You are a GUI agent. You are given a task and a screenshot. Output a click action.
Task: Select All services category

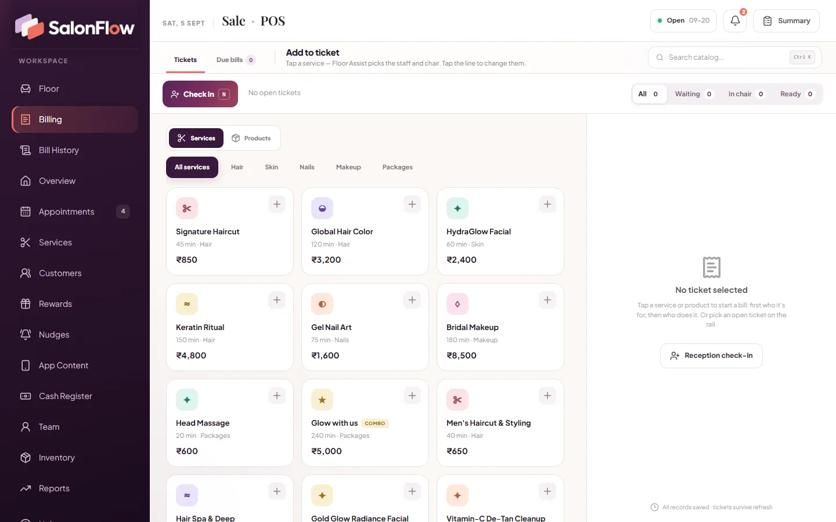(192, 167)
